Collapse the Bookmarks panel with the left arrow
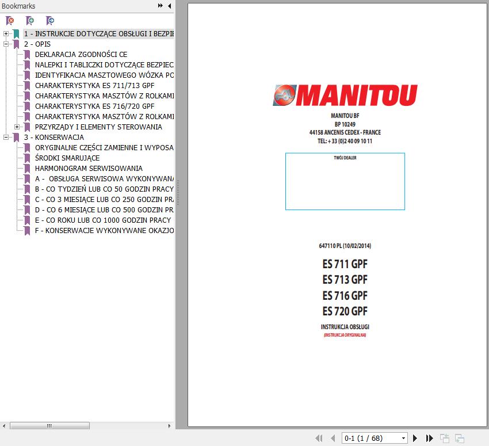 tap(169, 6)
